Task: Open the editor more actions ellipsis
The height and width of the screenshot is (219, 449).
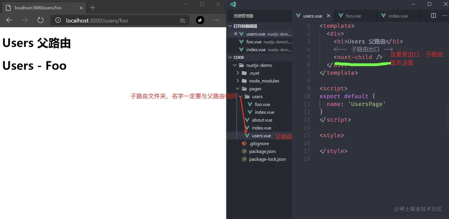Action: (x=445, y=15)
